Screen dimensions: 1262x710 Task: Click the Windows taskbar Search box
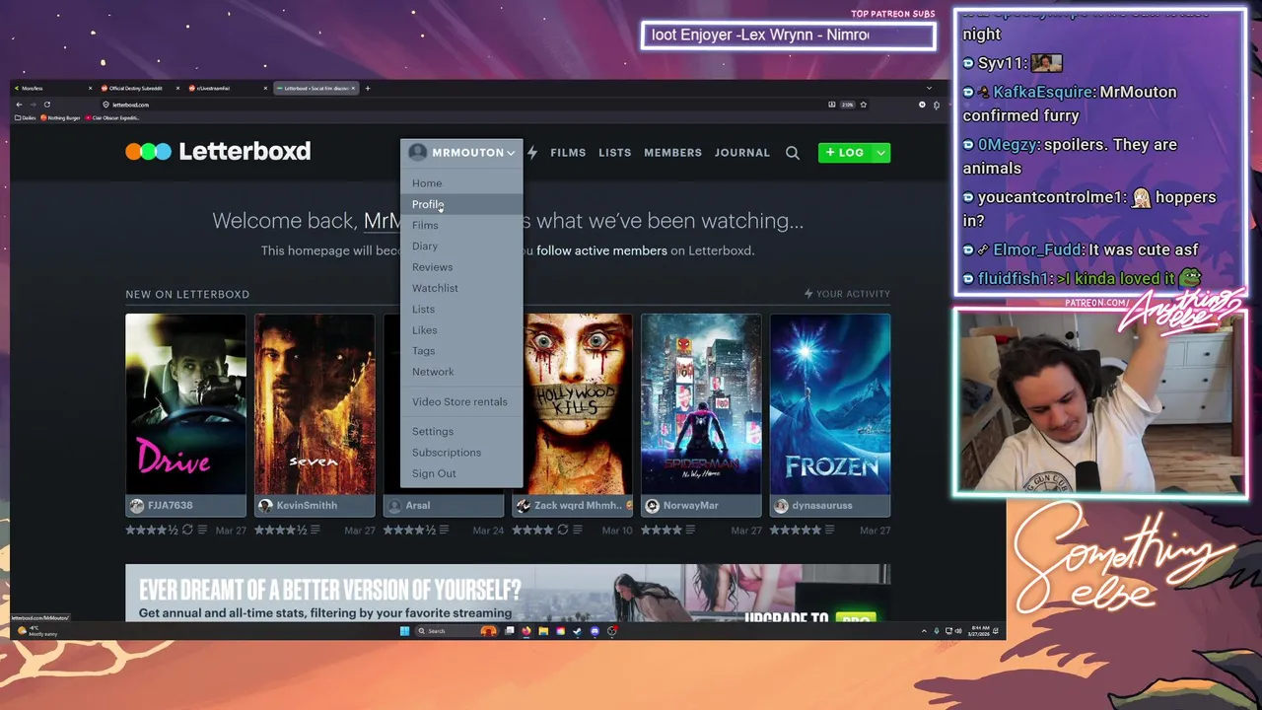click(456, 631)
